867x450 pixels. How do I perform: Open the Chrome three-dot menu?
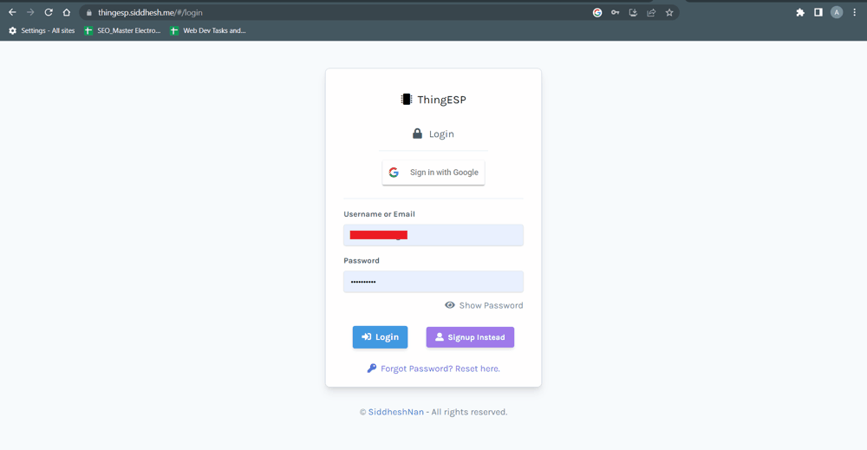(x=855, y=12)
